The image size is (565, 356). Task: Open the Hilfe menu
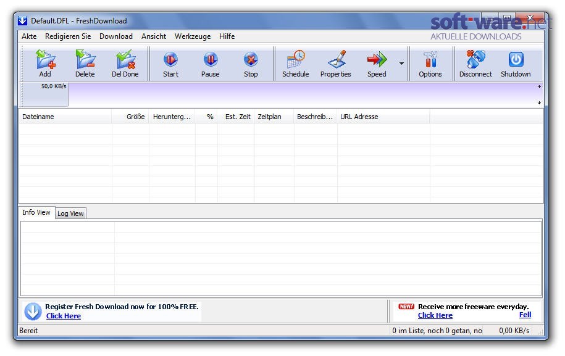(227, 36)
